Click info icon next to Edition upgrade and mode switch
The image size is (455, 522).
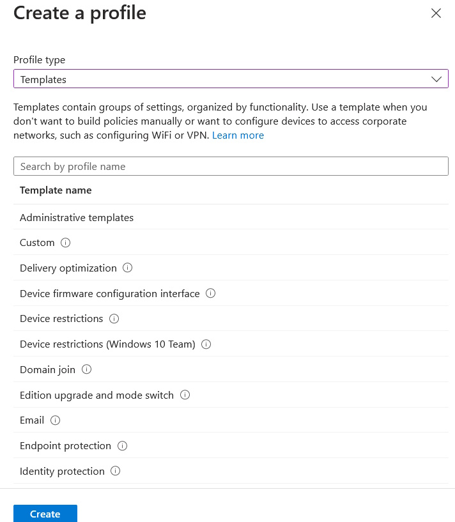coord(185,395)
